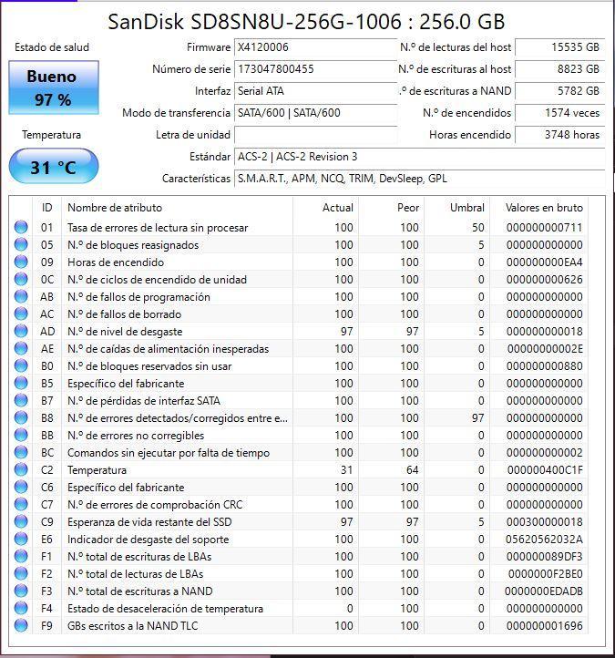Click status icon for F9 GBs NAND TLC

pos(21,625)
